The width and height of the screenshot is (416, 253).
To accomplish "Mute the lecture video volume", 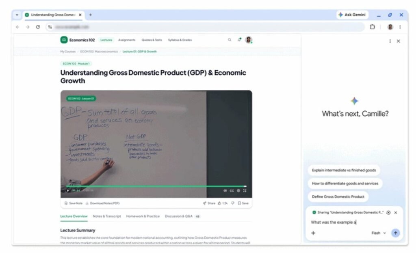I will point(225,191).
